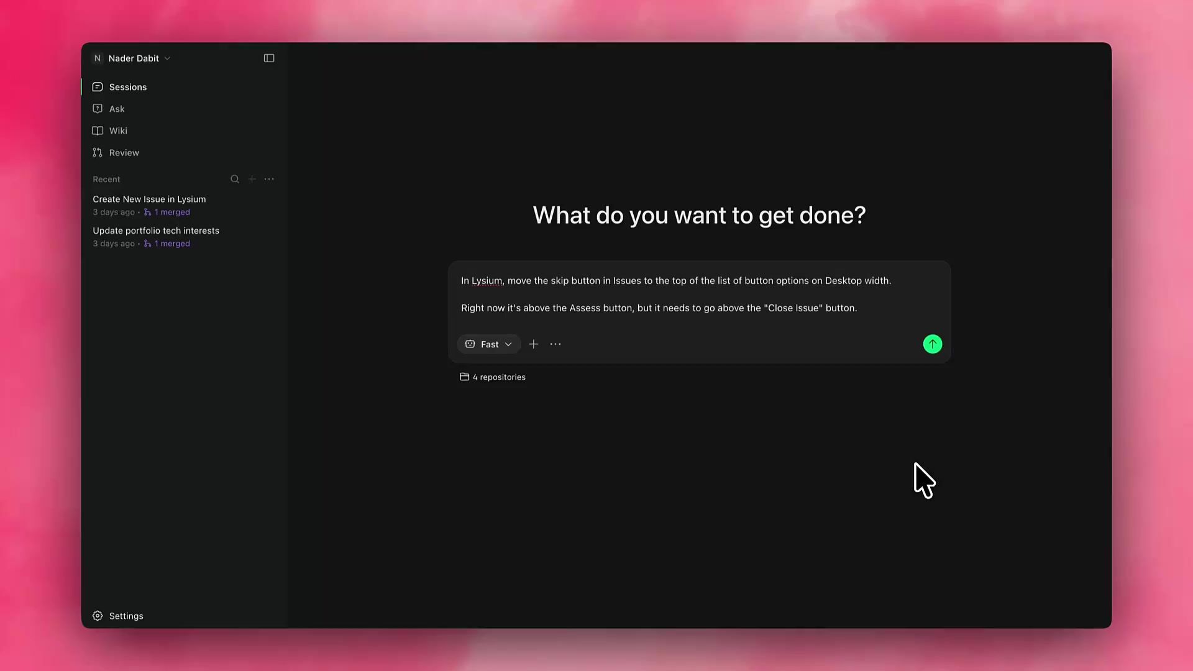Open Settings gear at sidebar bottom
Image resolution: width=1193 pixels, height=671 pixels.
tap(98, 616)
